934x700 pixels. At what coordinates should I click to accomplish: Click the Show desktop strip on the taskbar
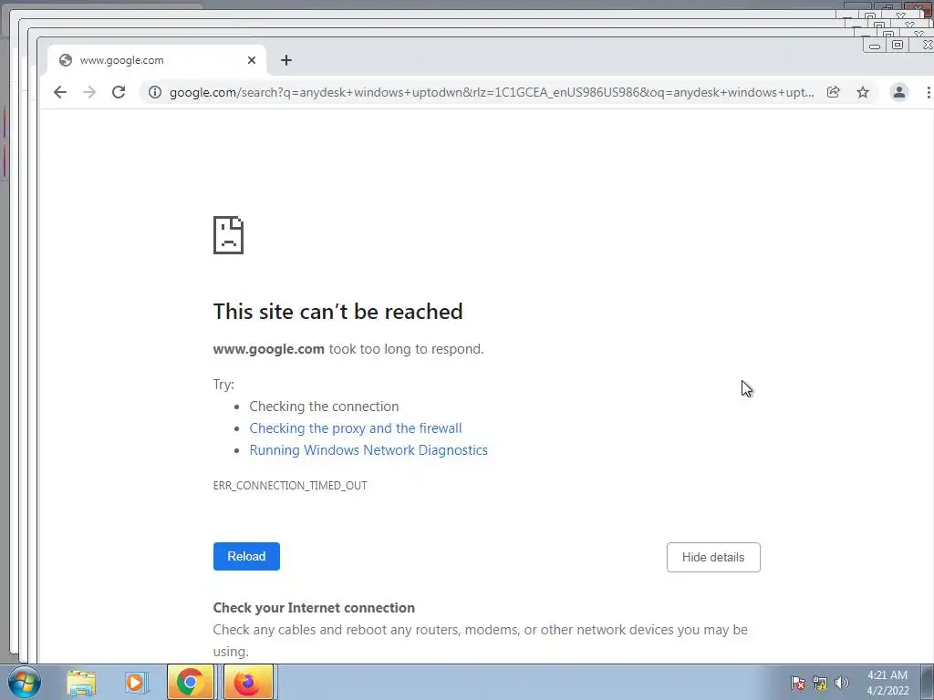coord(927,682)
